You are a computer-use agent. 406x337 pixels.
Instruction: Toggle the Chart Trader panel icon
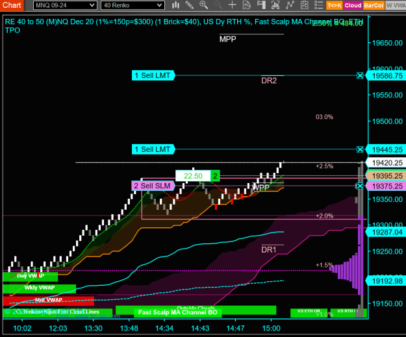(261, 5)
